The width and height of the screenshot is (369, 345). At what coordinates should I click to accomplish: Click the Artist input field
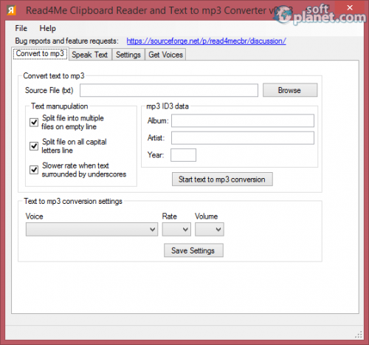(x=243, y=137)
